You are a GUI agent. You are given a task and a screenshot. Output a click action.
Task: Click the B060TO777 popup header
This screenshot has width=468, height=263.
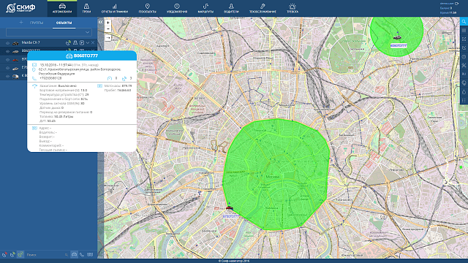[x=82, y=56]
